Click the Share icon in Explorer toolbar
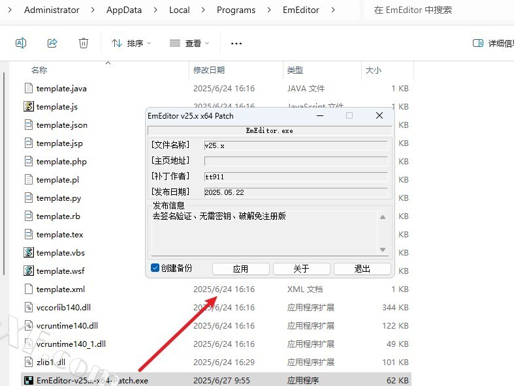 (52, 43)
